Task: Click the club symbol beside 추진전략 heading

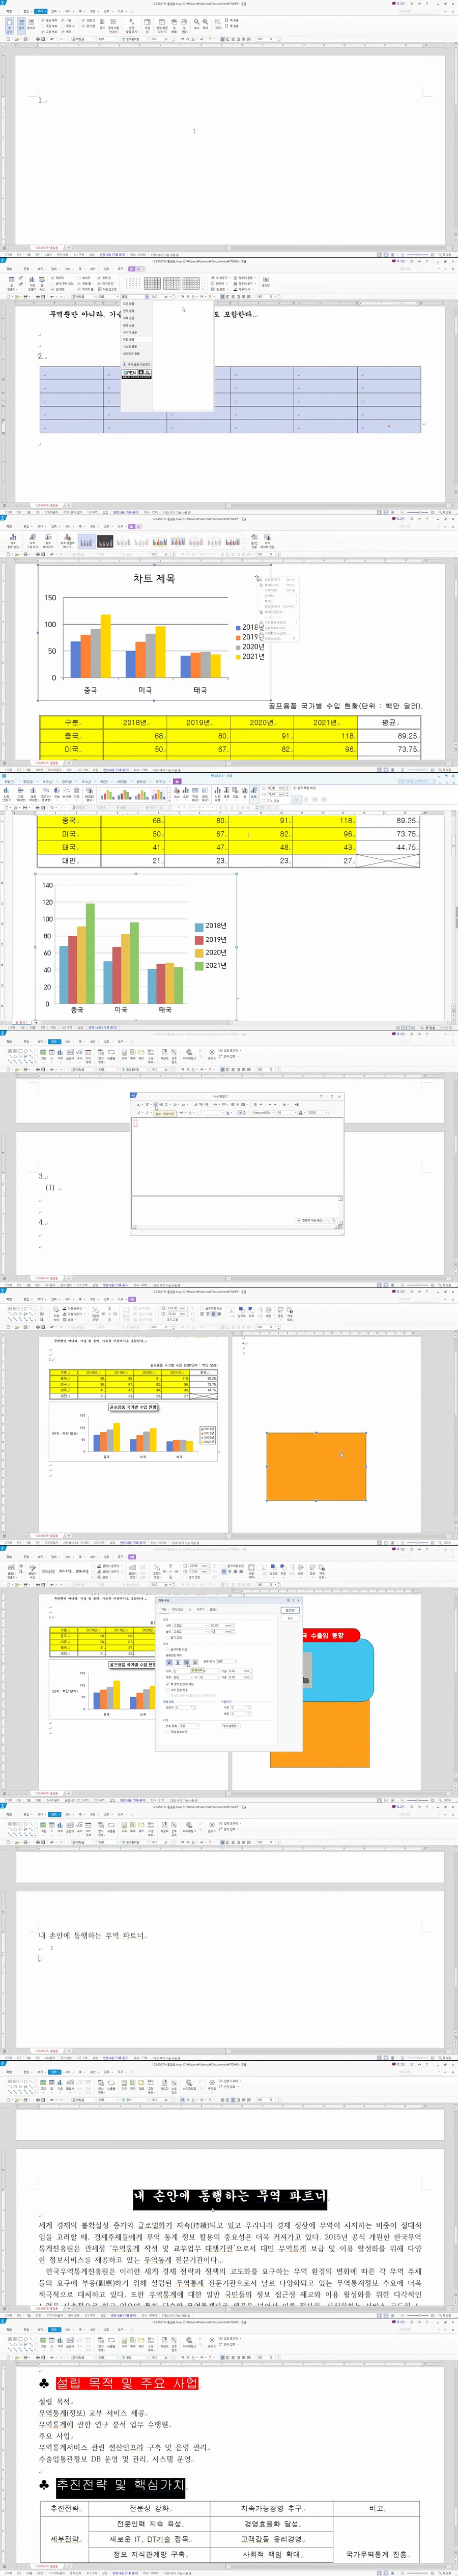Action: (x=44, y=2484)
